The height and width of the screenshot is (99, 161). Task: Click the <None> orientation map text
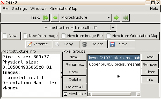click(10, 88)
